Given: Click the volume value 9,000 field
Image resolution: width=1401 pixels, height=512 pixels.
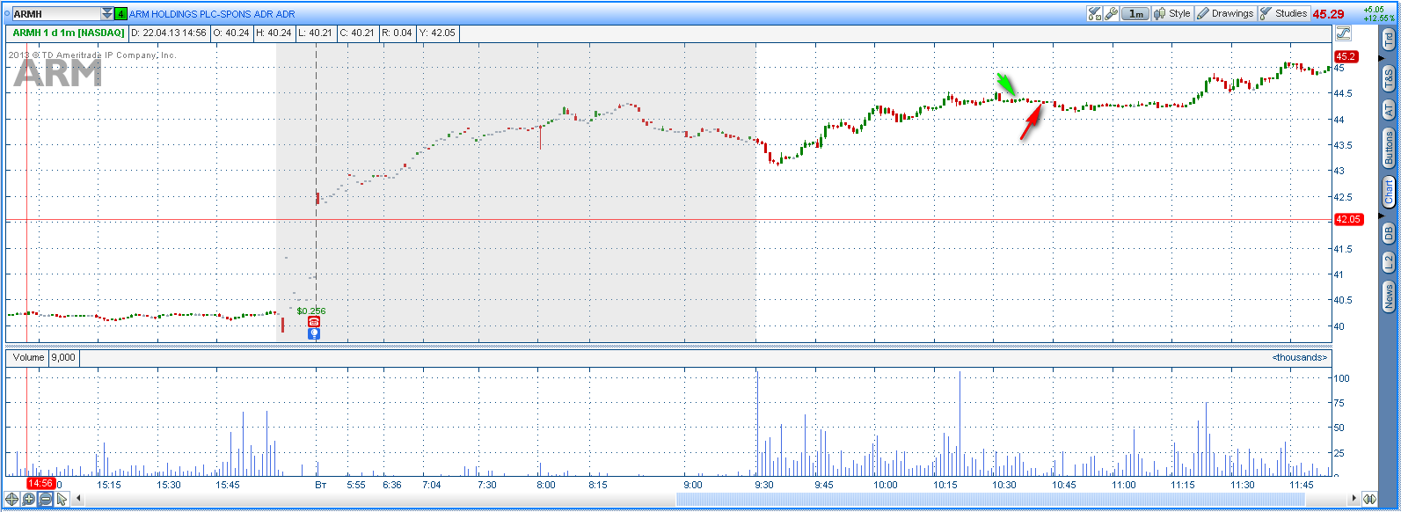Looking at the screenshot, I should (x=63, y=358).
